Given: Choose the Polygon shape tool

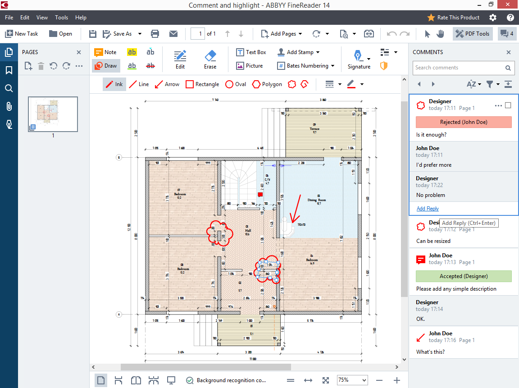Looking at the screenshot, I should coord(267,84).
